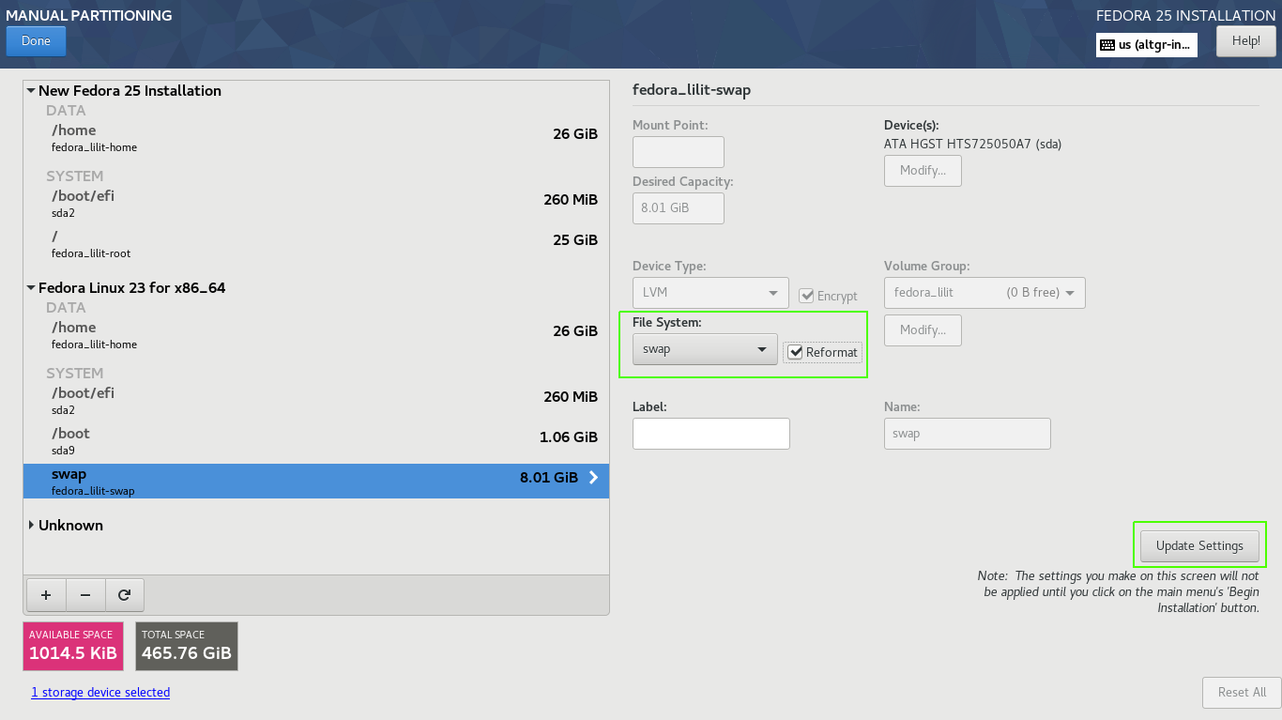1282x720 pixels.
Task: Click Modify button under Volume Group
Action: coord(923,329)
